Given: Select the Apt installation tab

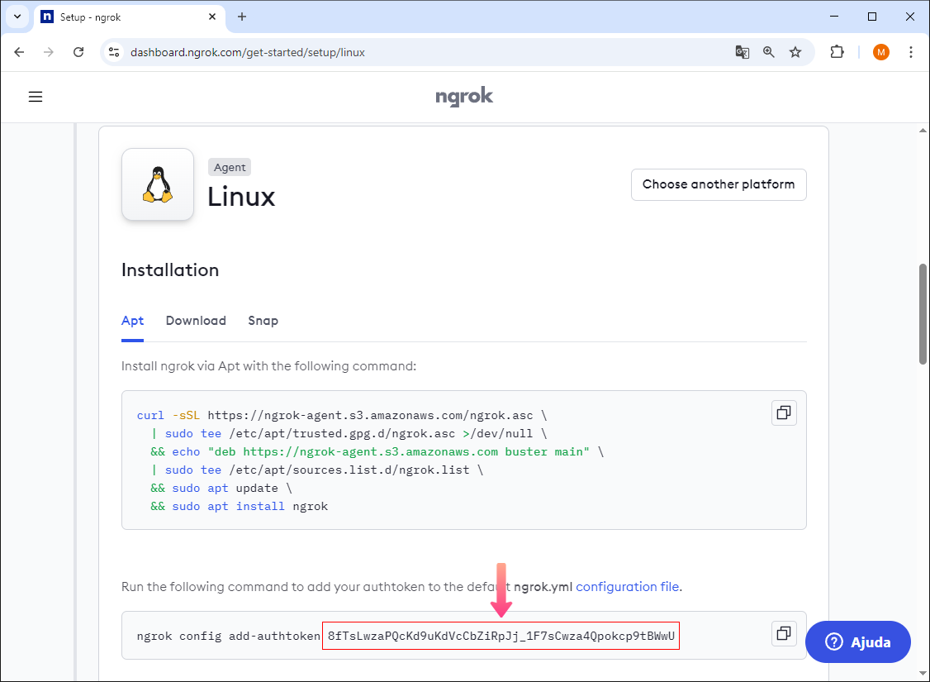Looking at the screenshot, I should point(132,321).
